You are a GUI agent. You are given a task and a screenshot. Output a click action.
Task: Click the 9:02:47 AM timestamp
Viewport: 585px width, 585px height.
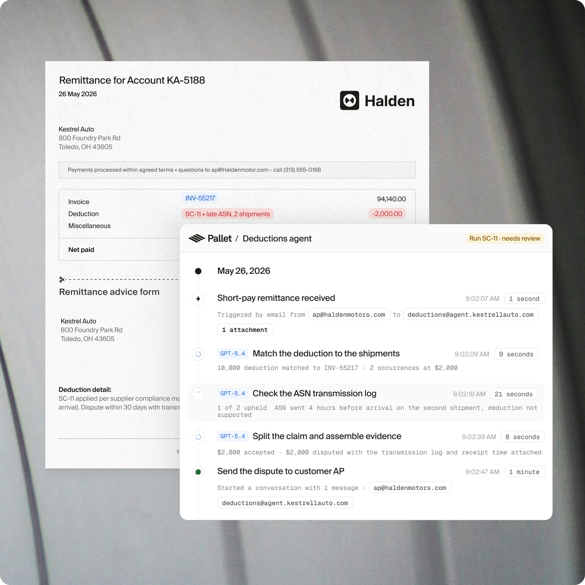(482, 472)
